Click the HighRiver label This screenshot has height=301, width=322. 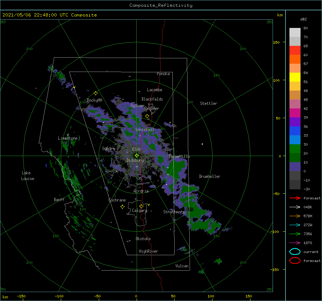coord(148,251)
